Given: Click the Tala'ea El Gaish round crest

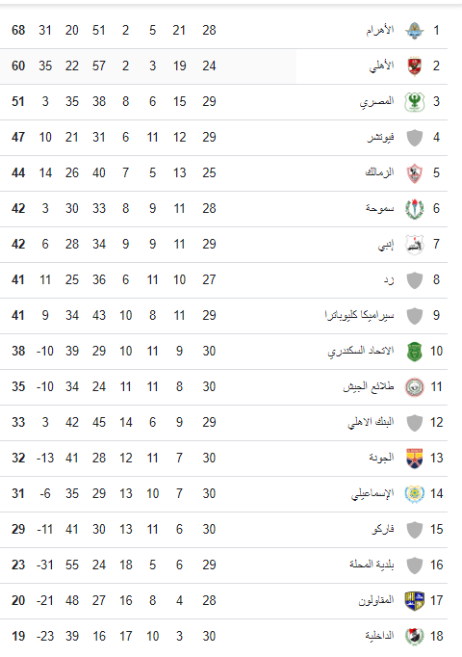Looking at the screenshot, I should click(x=414, y=386).
